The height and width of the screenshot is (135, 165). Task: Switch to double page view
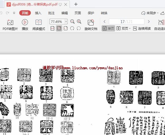coord(123,28)
